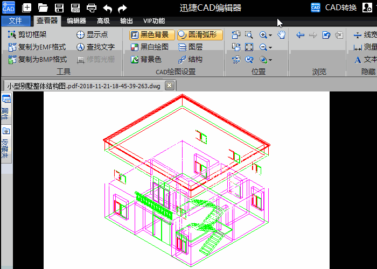Expand the zoom in dropdown arrow
Screen dimensions: 377x269
tap(270, 35)
